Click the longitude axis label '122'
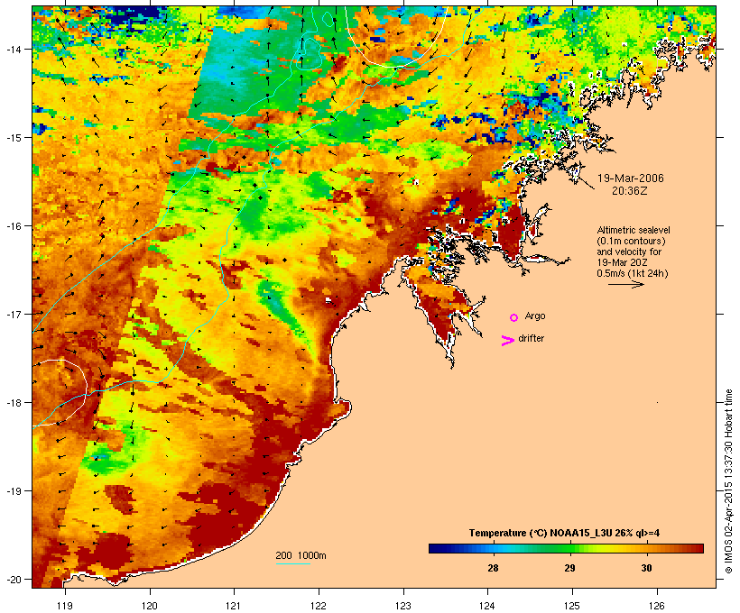 click(319, 606)
